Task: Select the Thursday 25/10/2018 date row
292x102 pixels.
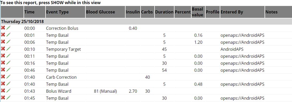Action: [146, 21]
